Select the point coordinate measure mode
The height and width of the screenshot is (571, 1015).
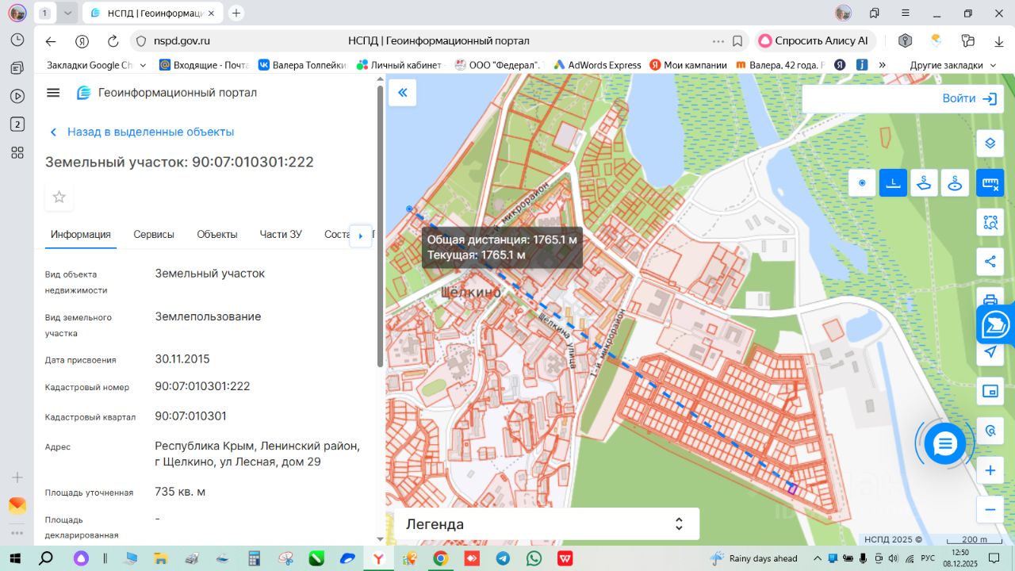point(862,183)
